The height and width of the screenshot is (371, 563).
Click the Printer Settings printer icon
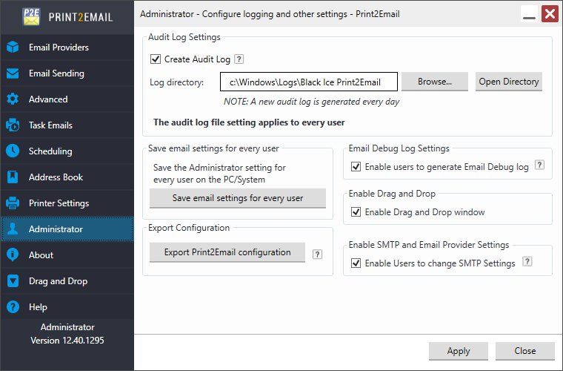13,203
